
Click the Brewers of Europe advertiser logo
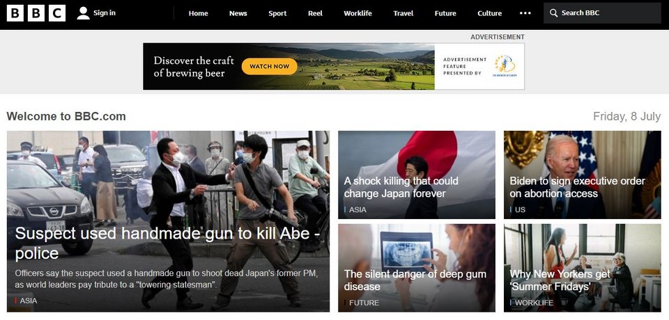click(x=505, y=66)
